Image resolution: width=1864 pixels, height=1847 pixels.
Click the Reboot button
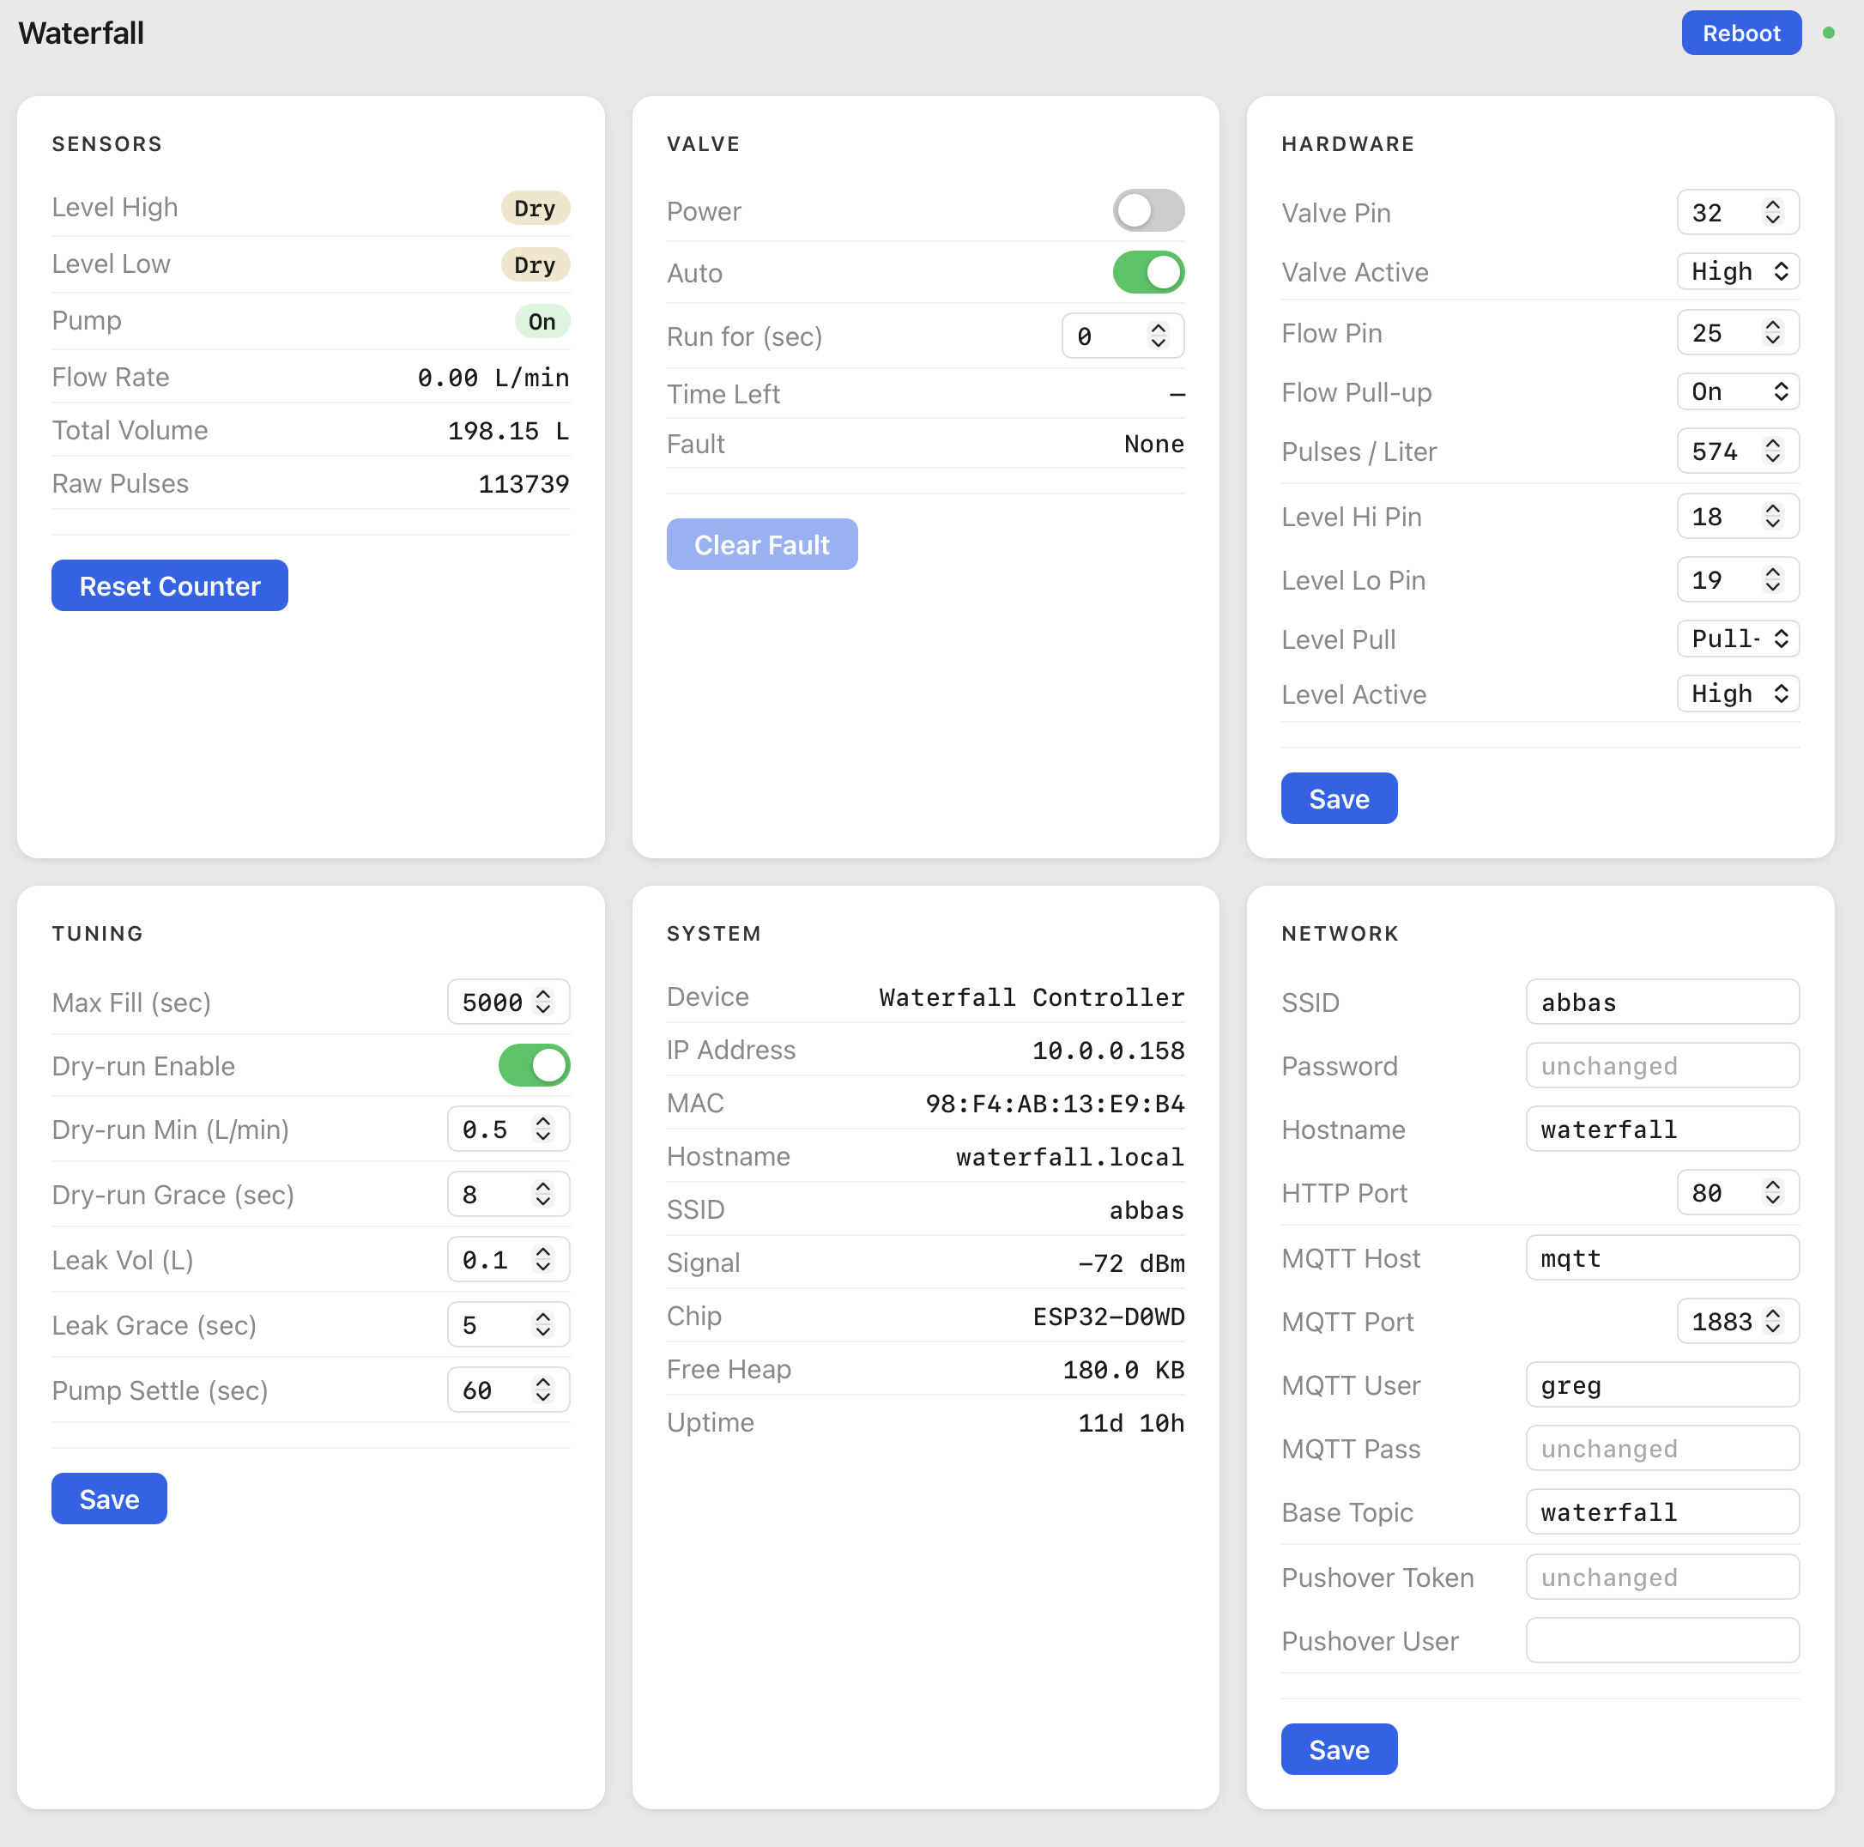pos(1740,33)
